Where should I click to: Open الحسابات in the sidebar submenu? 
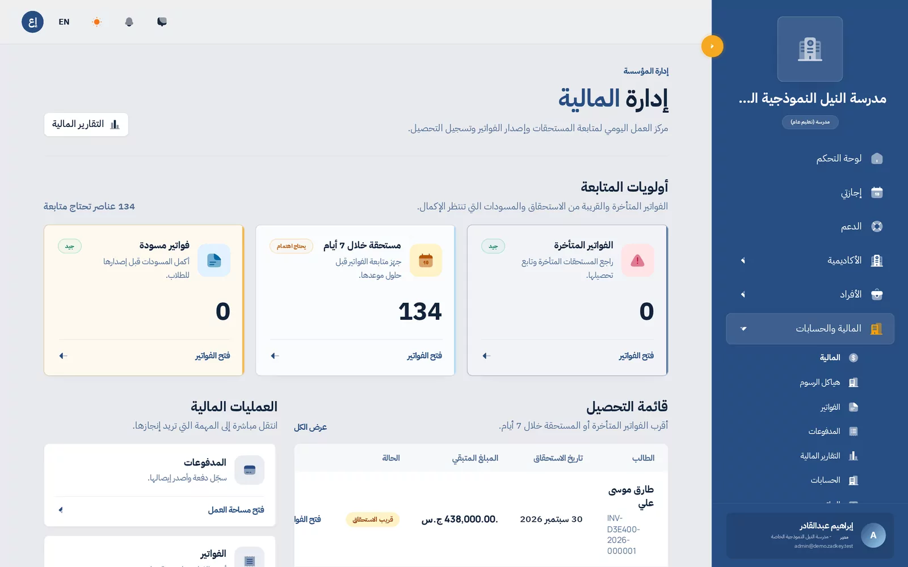(x=834, y=480)
